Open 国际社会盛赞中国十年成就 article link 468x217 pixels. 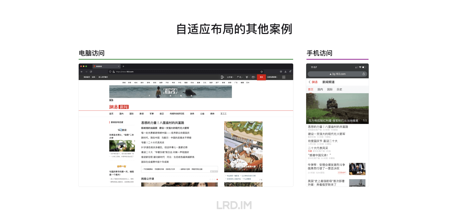(x=155, y=162)
